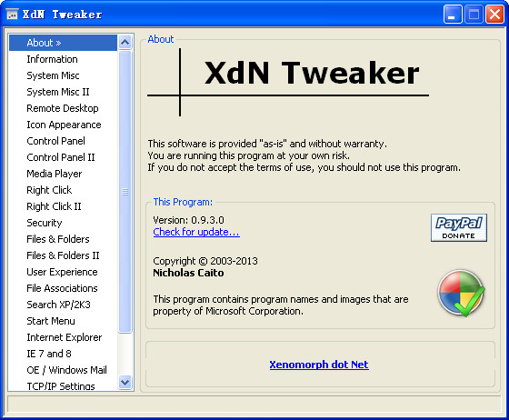This screenshot has height=420, width=509.
Task: Select Search XP/2K3 entry
Action: coord(63,305)
